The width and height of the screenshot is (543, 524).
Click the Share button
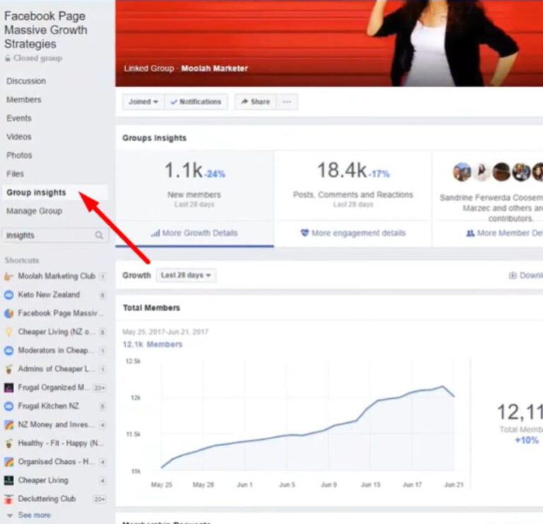(x=255, y=102)
